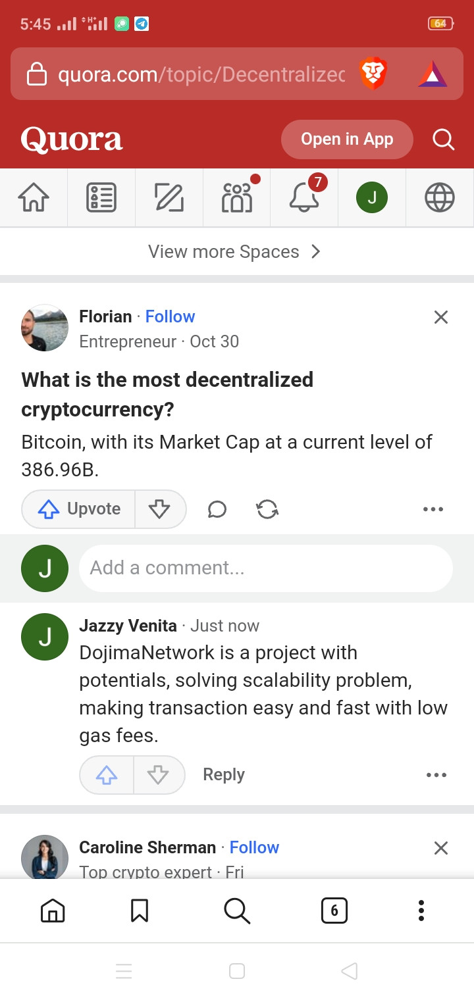Open more options on Jazzy Venita's comment
Viewport: 474px width, 1000px height.
point(436,775)
